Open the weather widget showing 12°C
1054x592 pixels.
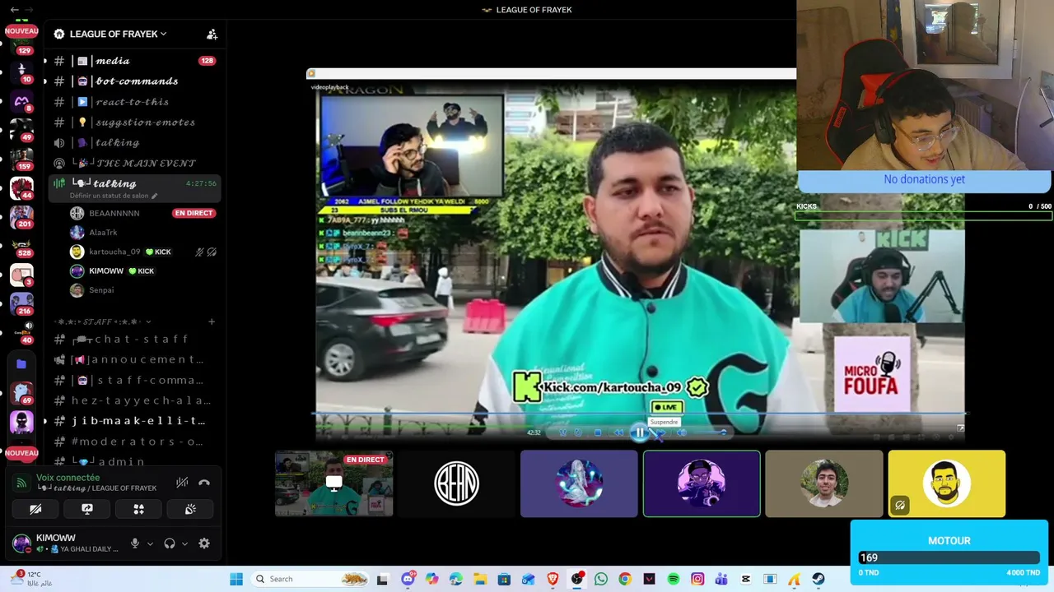click(33, 579)
